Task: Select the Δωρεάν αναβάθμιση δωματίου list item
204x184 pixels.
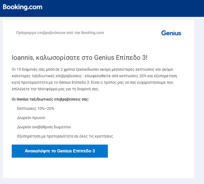Action: [44, 127]
